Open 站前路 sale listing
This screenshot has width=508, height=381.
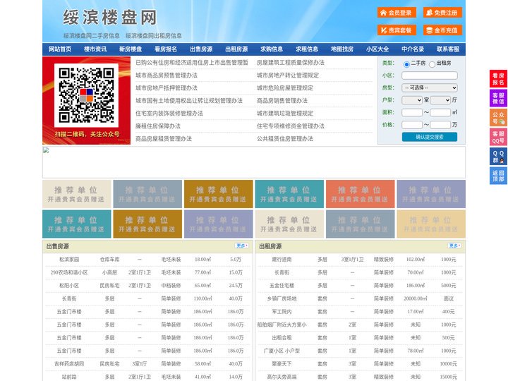pos(69,377)
